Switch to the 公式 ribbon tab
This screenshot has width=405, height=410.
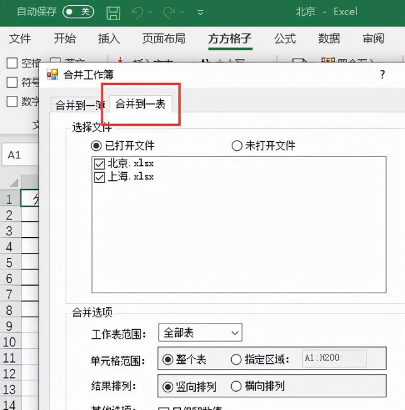(285, 38)
